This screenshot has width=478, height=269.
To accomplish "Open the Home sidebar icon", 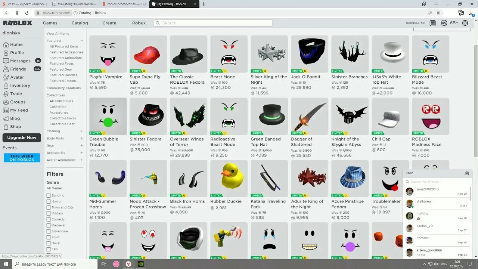I will (x=6, y=44).
